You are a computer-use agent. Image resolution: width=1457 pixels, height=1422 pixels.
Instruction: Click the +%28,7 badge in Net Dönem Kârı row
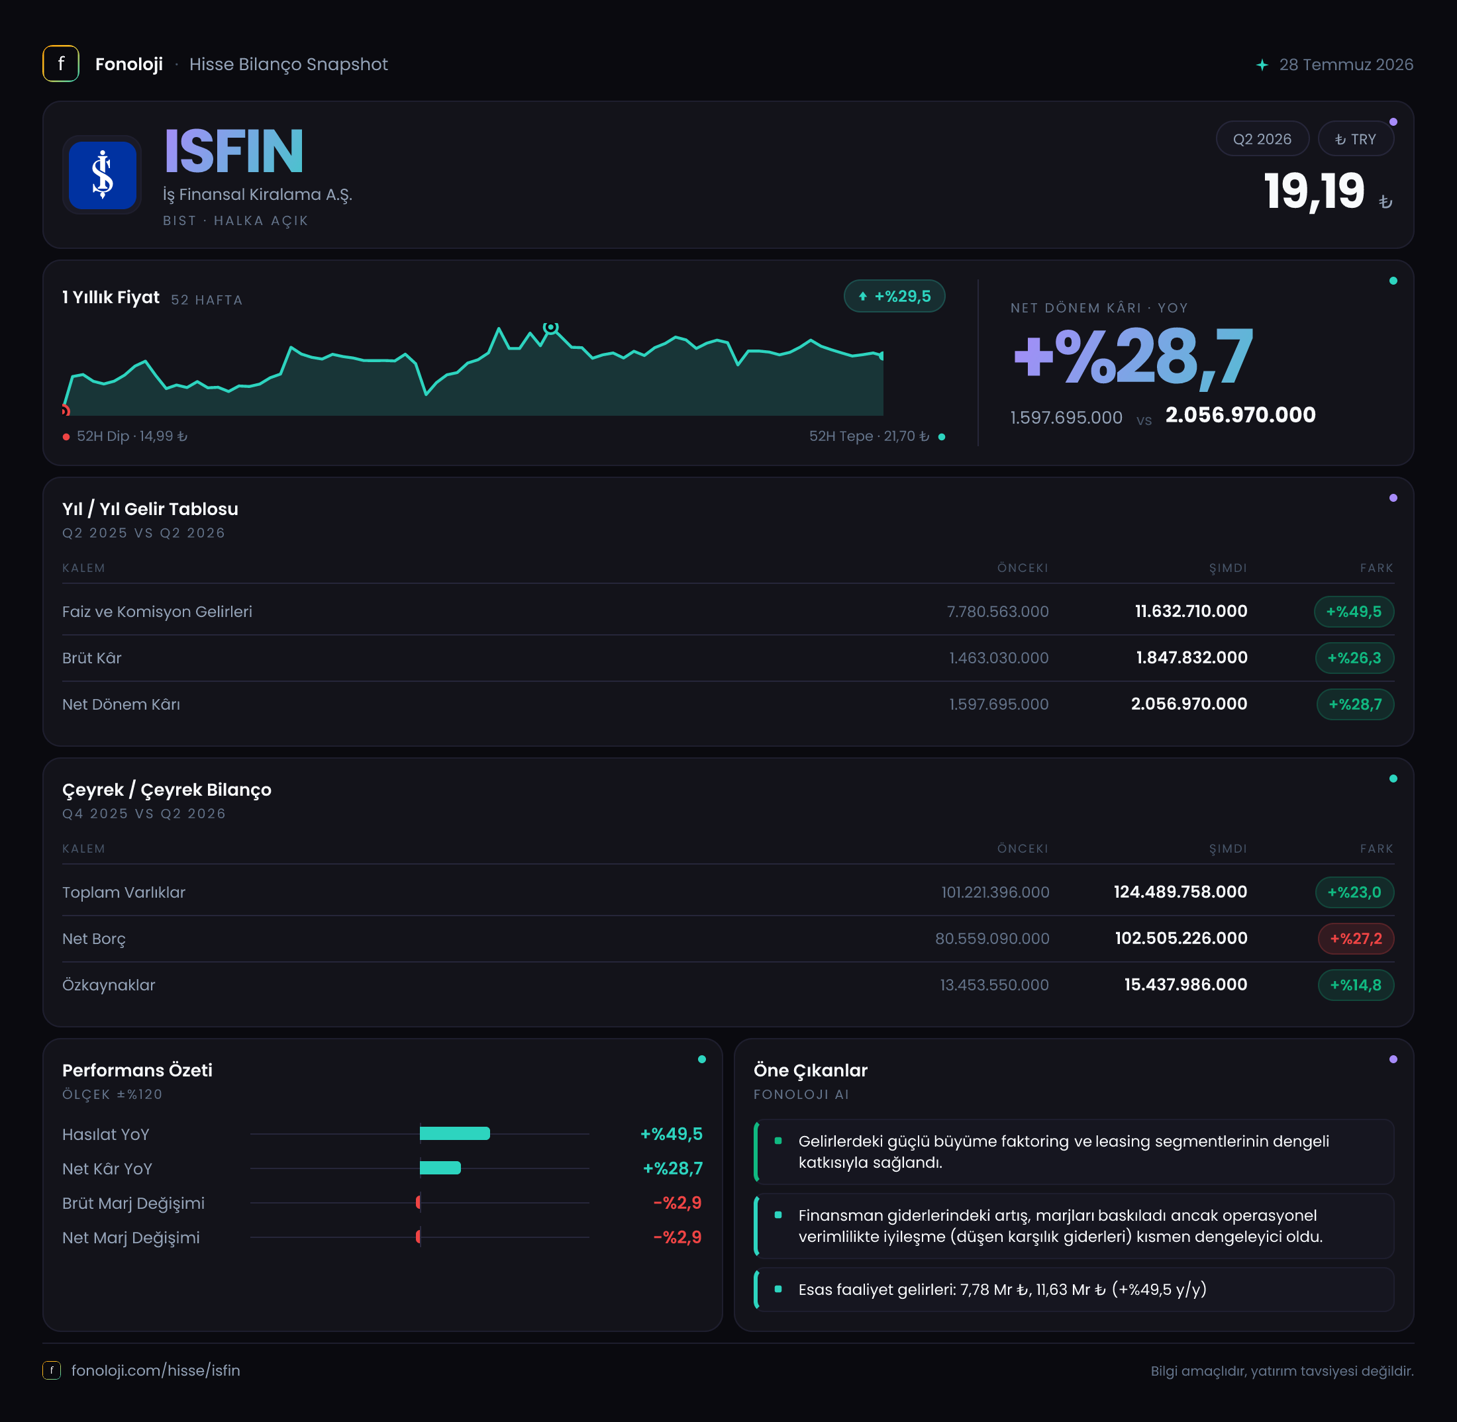[x=1356, y=704]
